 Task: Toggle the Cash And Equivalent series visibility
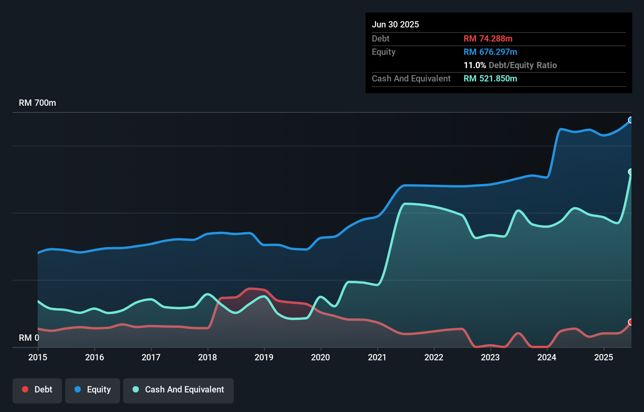point(178,390)
